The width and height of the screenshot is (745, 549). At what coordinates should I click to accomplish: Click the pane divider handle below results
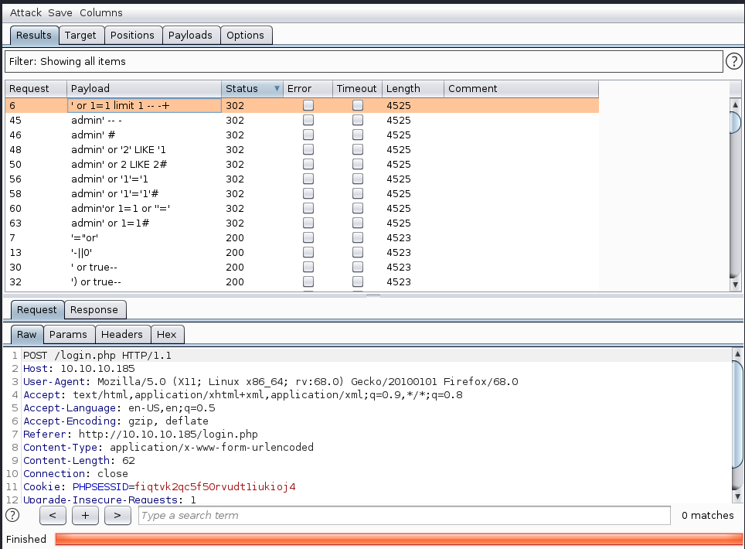pyautogui.click(x=373, y=295)
